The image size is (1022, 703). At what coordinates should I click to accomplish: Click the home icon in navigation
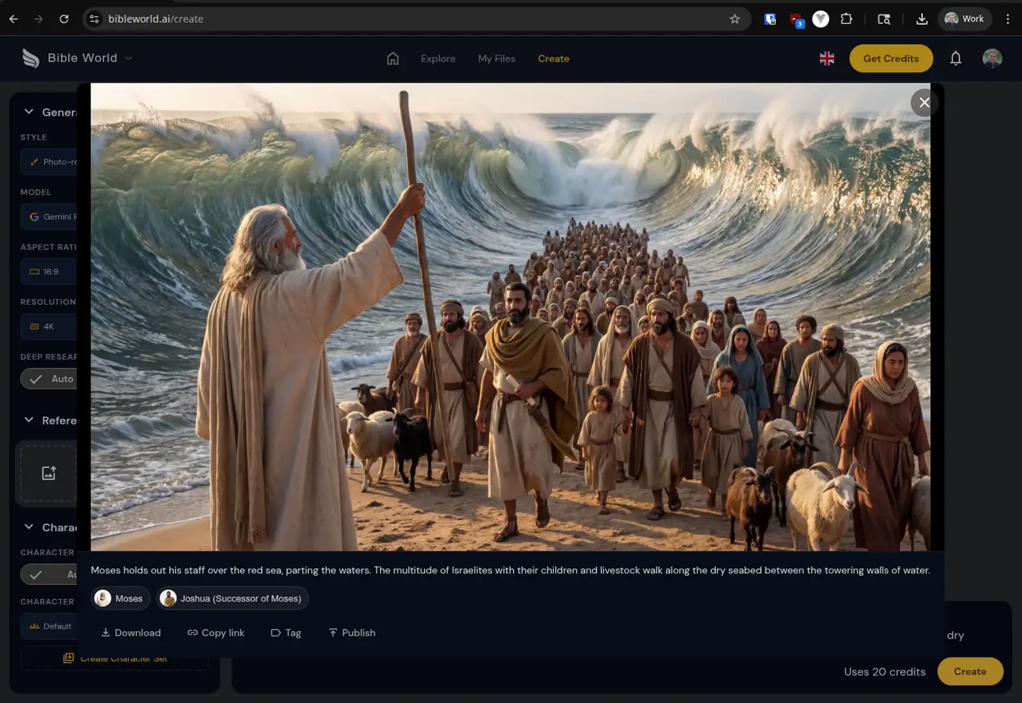click(393, 59)
